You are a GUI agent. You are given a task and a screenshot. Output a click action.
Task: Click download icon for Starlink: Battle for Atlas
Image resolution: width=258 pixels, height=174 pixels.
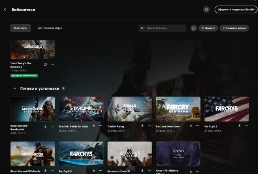click(x=94, y=126)
